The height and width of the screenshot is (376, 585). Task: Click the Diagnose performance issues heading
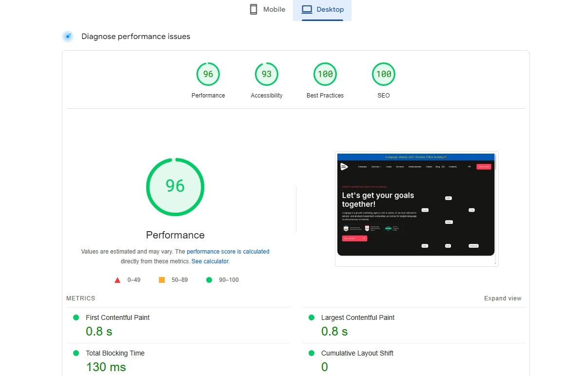click(136, 37)
